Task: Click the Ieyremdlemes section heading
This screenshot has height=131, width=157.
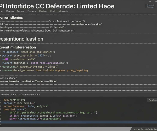Action: pyautogui.click(x=12, y=18)
